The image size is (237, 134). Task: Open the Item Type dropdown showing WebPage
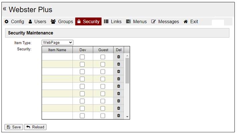coord(57,43)
